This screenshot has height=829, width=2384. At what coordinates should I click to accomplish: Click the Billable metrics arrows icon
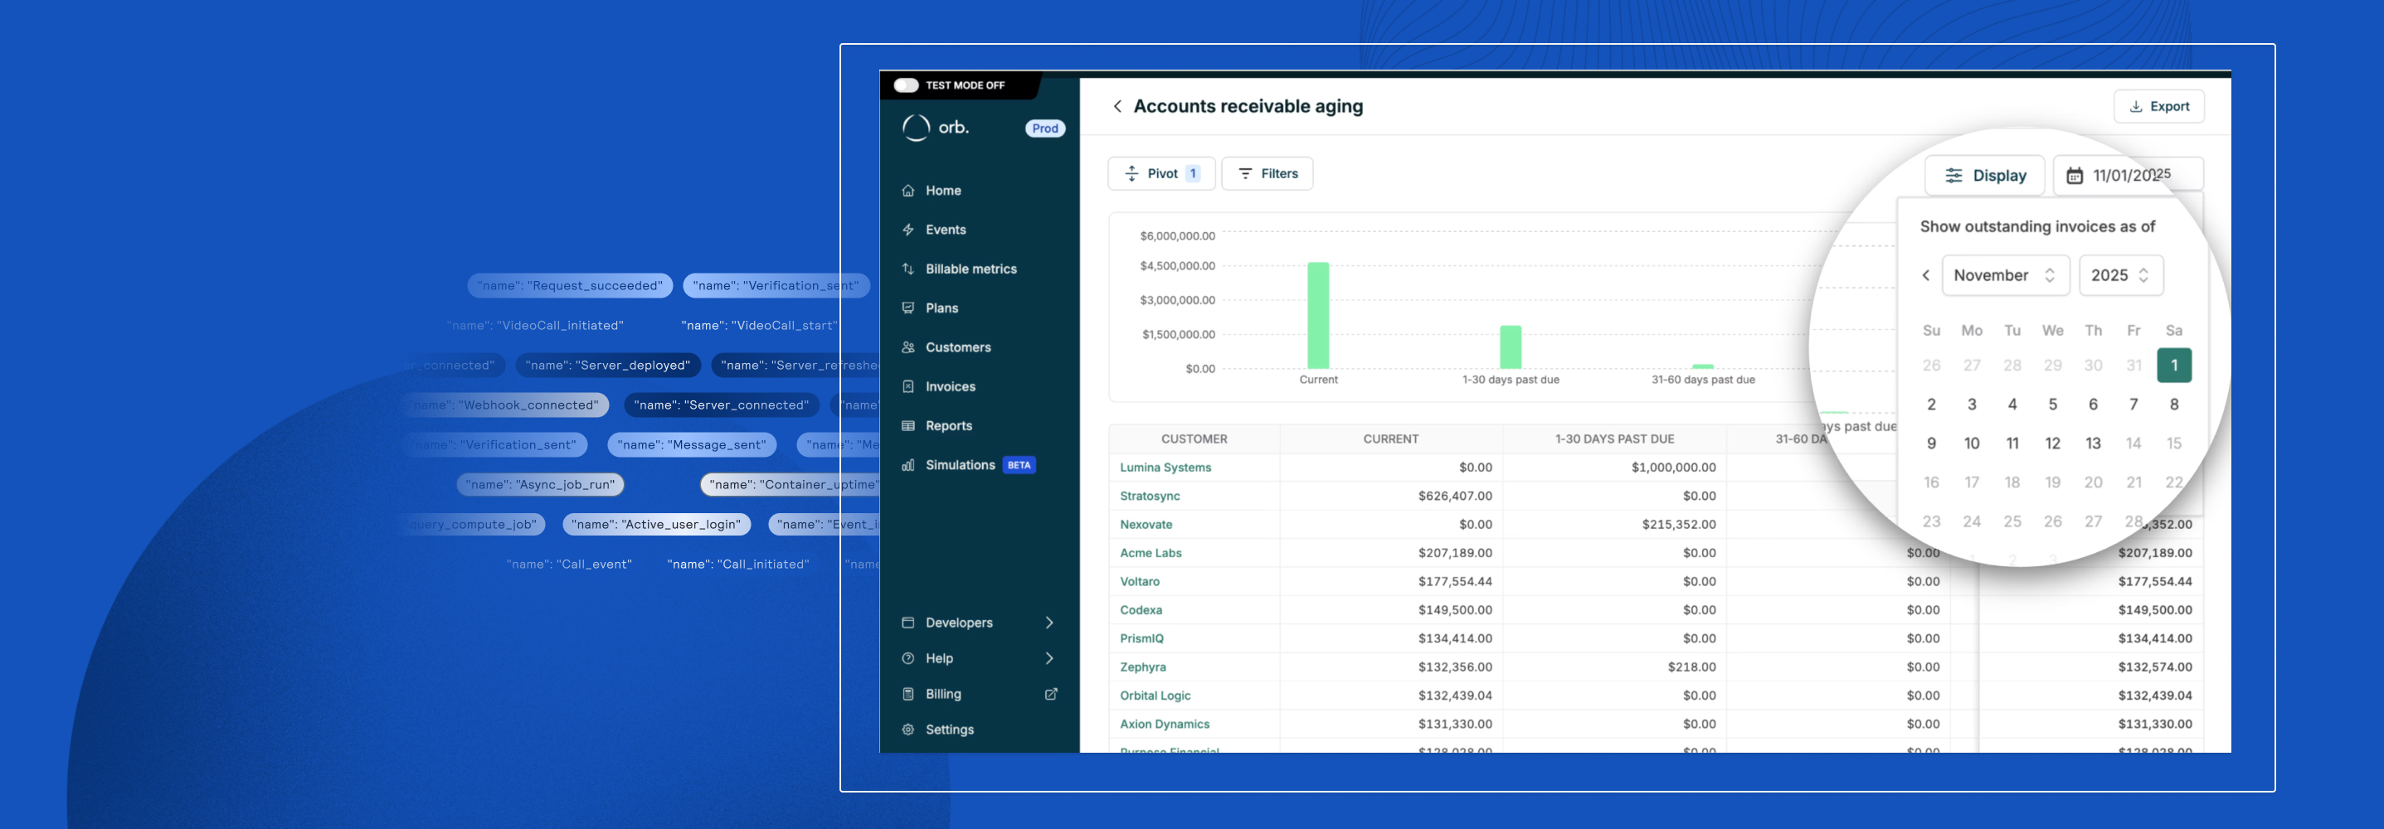pyautogui.click(x=907, y=269)
